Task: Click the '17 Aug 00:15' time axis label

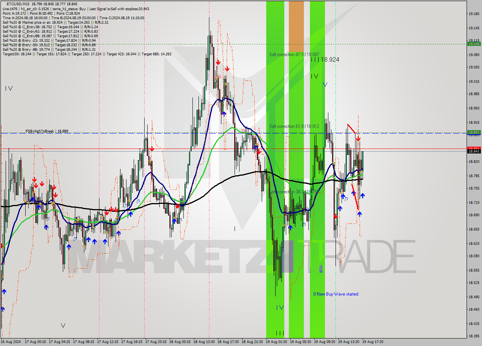Action: point(35,342)
